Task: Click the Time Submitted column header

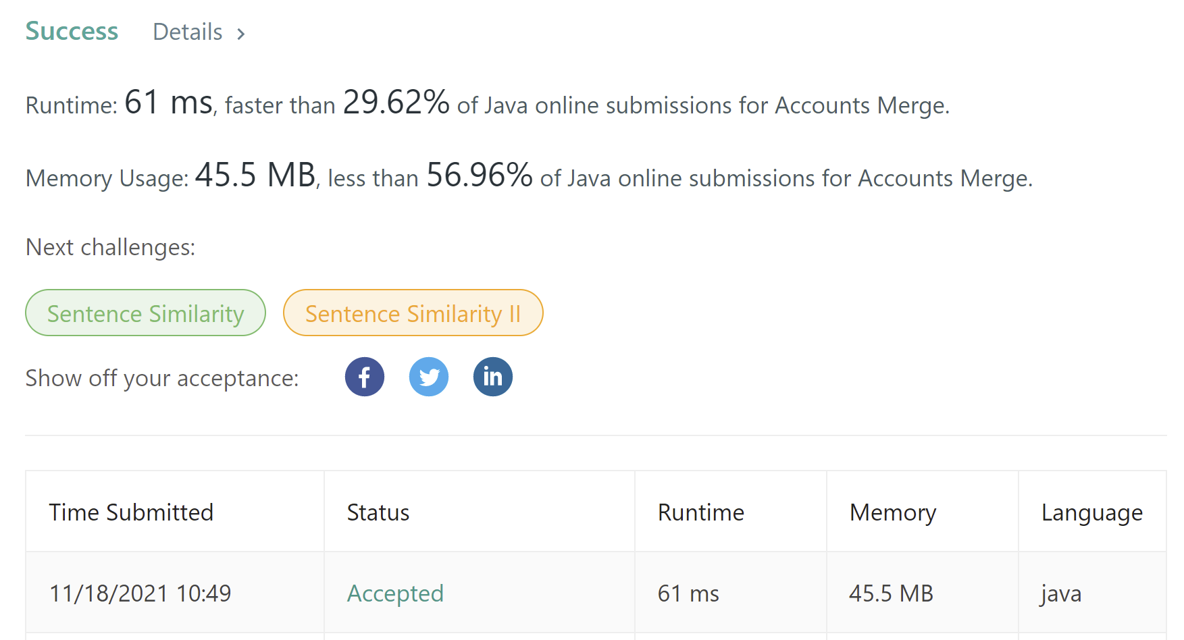Action: [x=131, y=512]
